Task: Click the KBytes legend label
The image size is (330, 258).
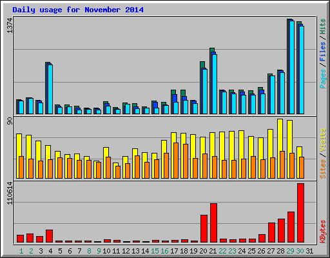Action: pos(322,232)
